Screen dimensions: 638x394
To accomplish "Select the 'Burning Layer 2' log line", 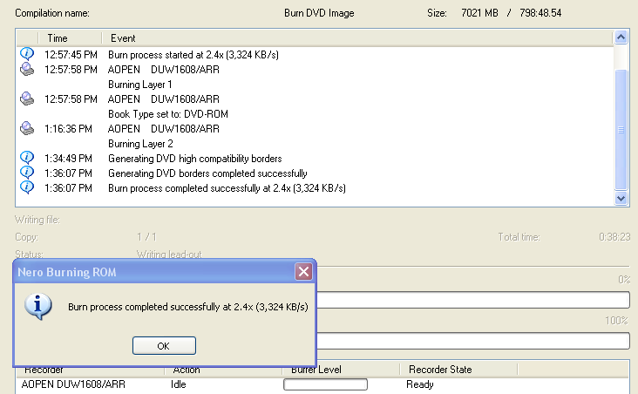I will pos(140,144).
